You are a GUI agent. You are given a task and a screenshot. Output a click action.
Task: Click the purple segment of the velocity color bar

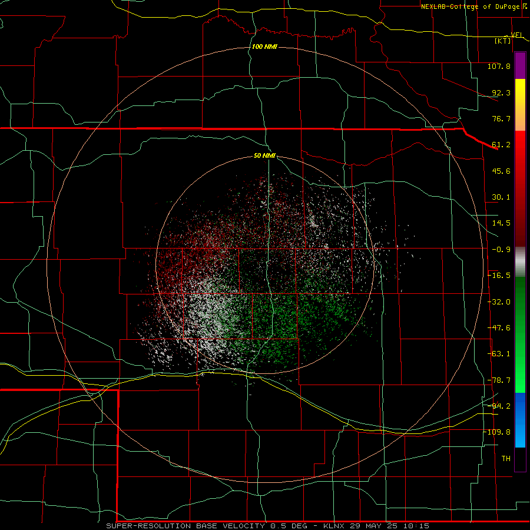(x=520, y=65)
